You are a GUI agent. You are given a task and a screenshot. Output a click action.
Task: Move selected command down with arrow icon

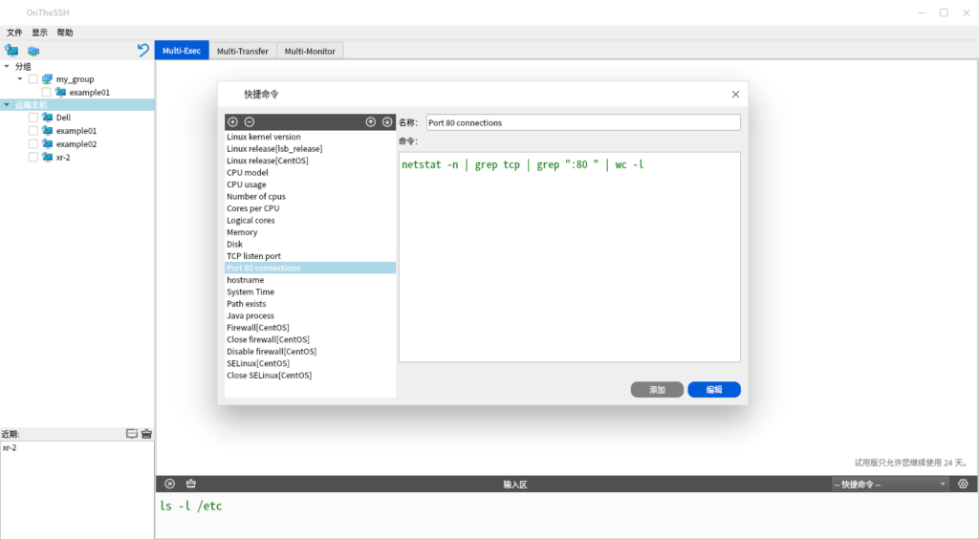(x=387, y=122)
